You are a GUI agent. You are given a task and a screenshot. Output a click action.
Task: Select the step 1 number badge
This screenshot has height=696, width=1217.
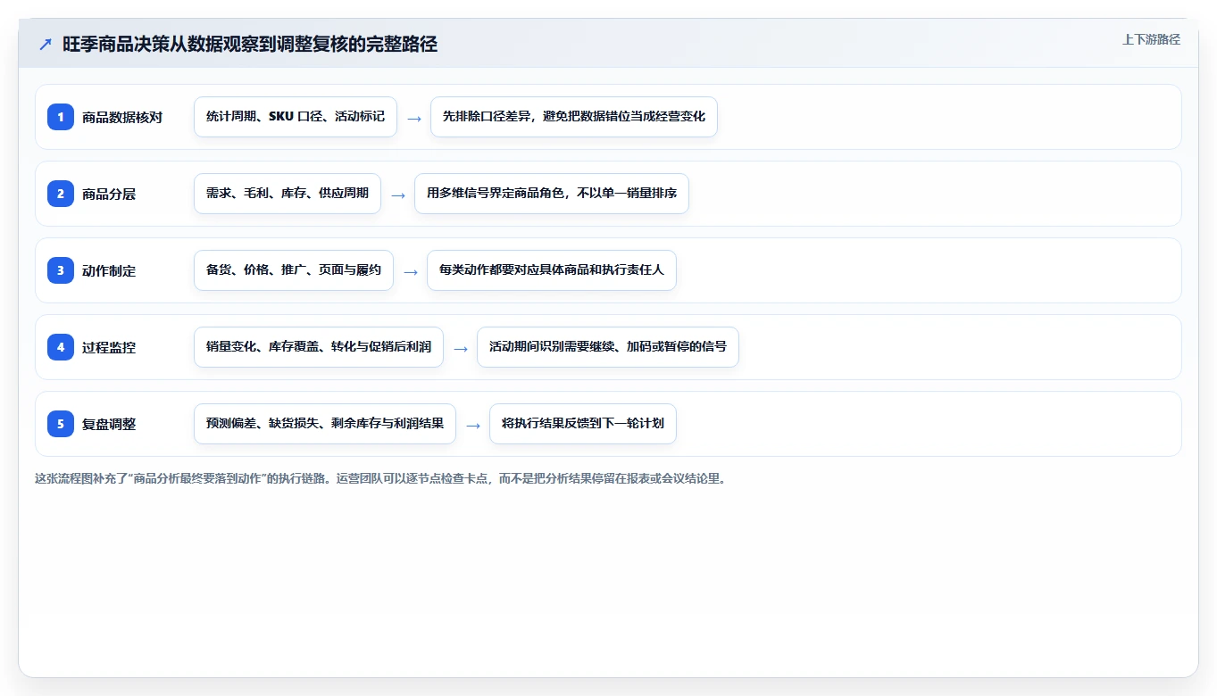point(61,116)
